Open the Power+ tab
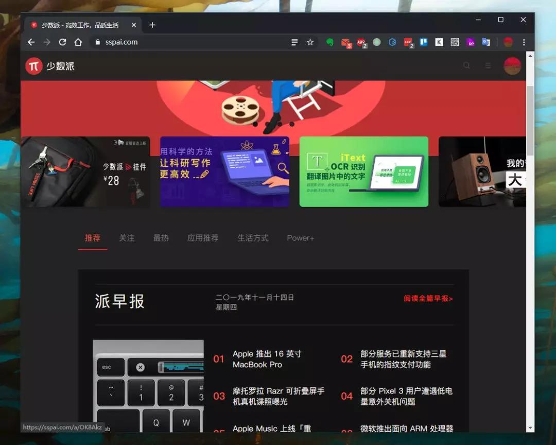Viewport: 556px width, 445px height. [300, 238]
